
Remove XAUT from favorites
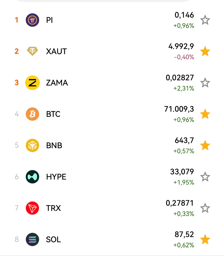(205, 51)
